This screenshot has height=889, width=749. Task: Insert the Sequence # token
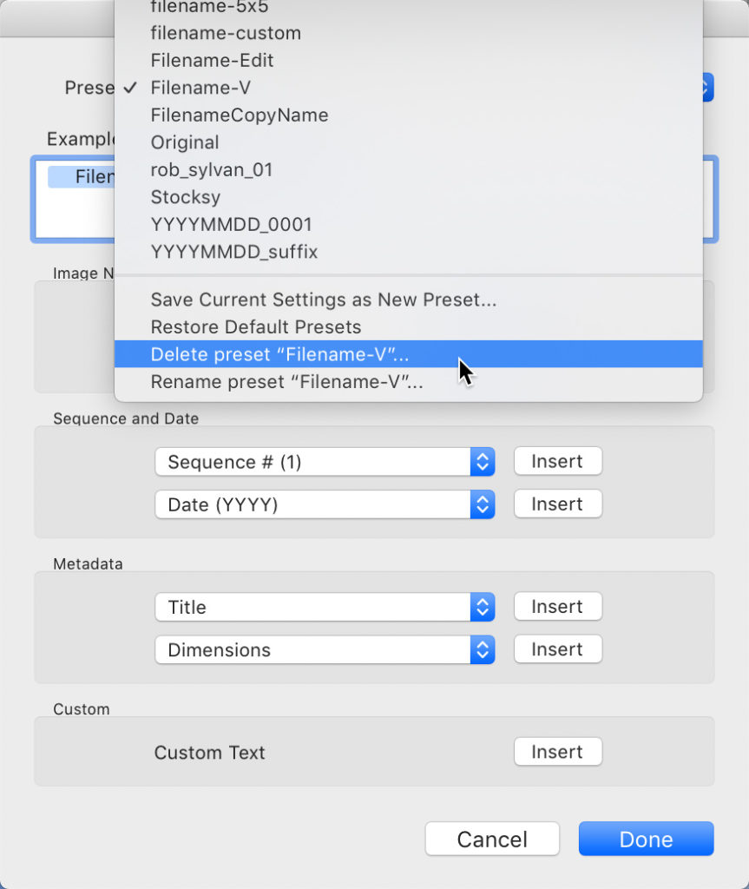pos(557,461)
